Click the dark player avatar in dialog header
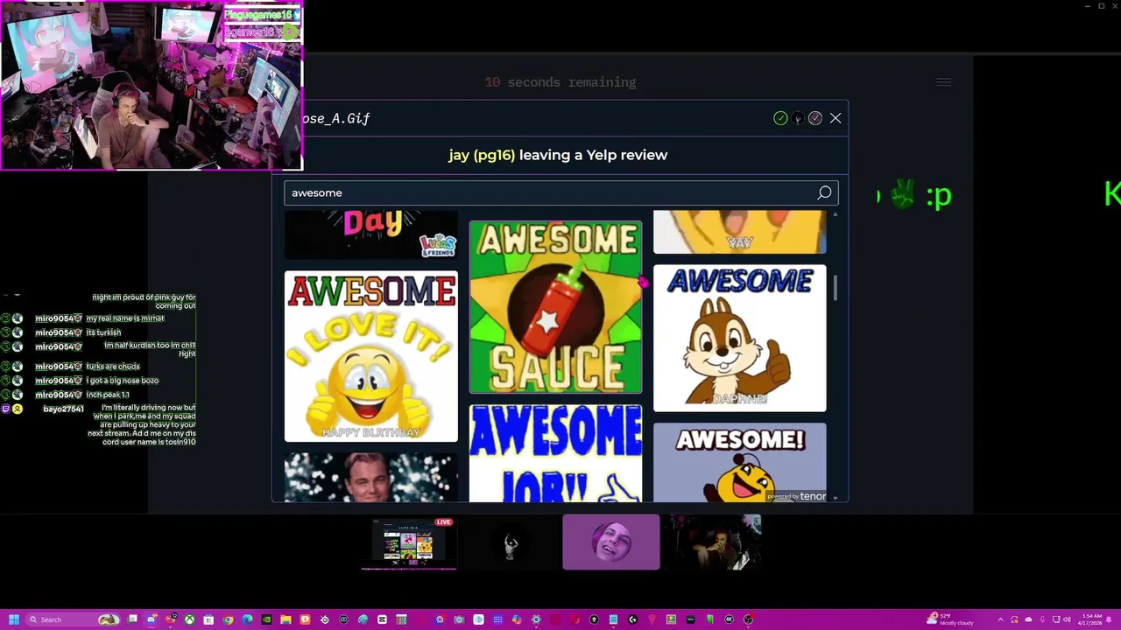 (x=798, y=118)
